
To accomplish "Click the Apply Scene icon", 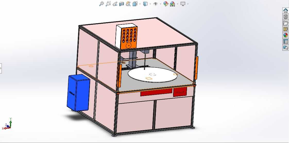I will 173,4.
